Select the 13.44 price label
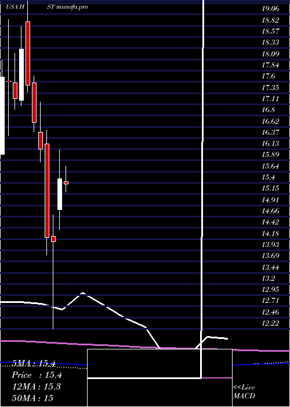 (x=270, y=267)
